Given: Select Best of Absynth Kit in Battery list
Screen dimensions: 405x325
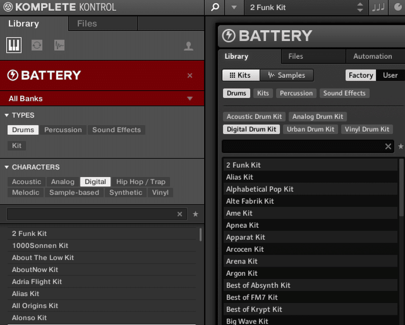Looking at the screenshot, I should tap(310, 285).
